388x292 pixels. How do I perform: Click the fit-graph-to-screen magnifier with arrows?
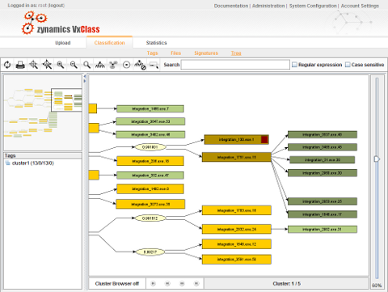[x=47, y=65]
